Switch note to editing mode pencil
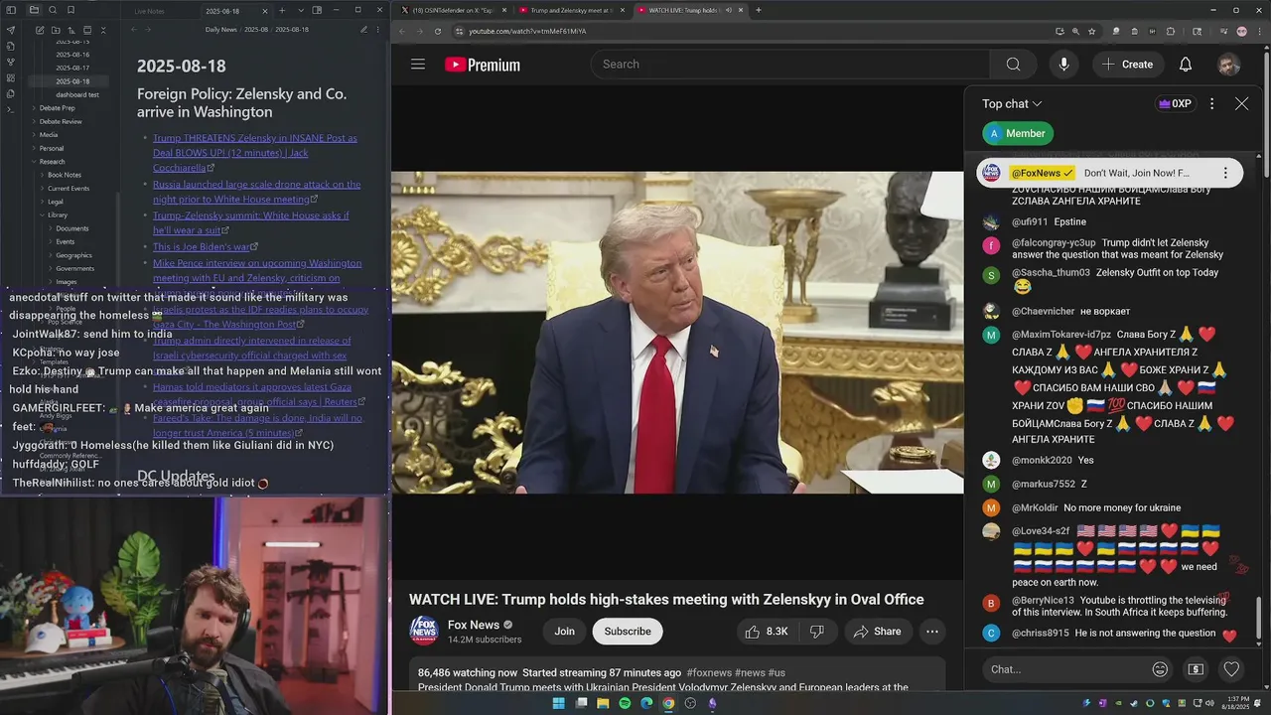The height and width of the screenshot is (715, 1271). click(363, 30)
